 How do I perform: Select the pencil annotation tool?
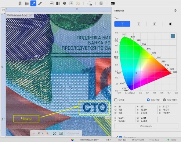point(40,3)
